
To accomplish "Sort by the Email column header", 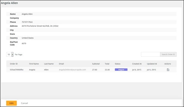I will 61,64.
